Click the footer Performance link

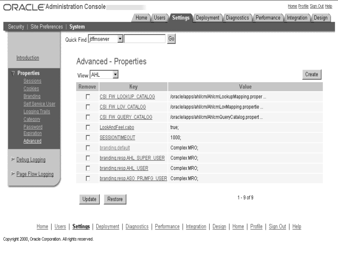click(x=167, y=226)
